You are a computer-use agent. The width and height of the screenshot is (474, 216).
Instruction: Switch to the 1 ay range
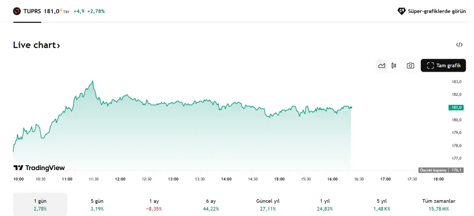(x=154, y=205)
